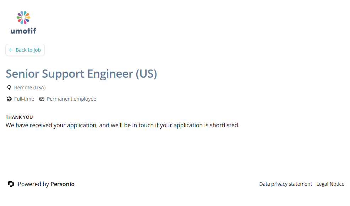Click the Personio logo icon
The height and width of the screenshot is (206, 350).
11,184
